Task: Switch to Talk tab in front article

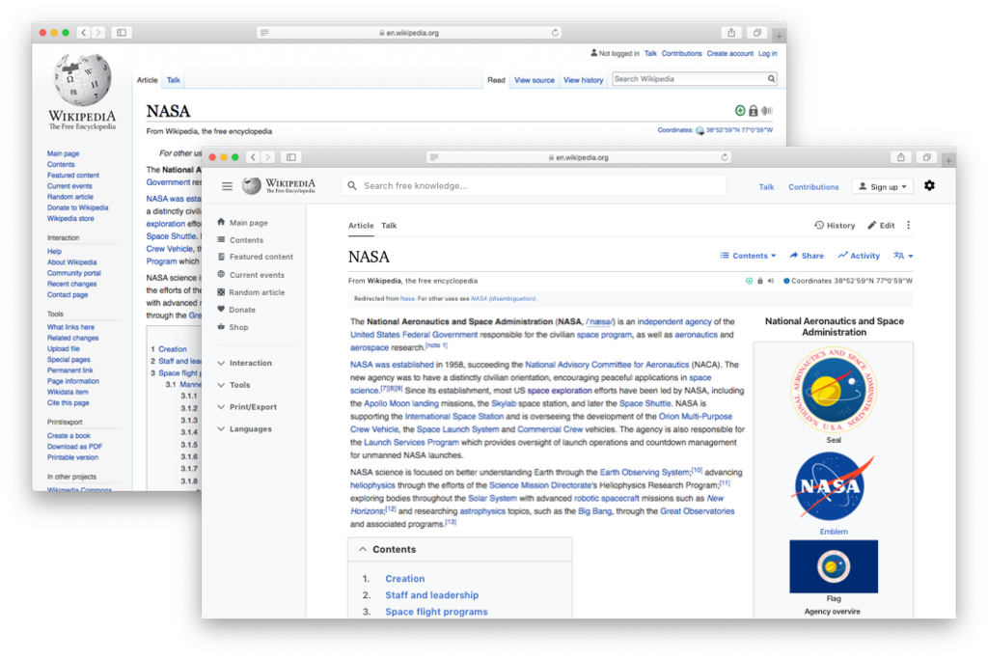Action: 389,225
